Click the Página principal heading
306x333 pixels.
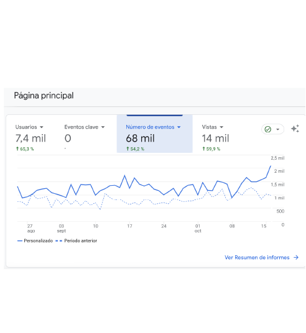(x=44, y=96)
